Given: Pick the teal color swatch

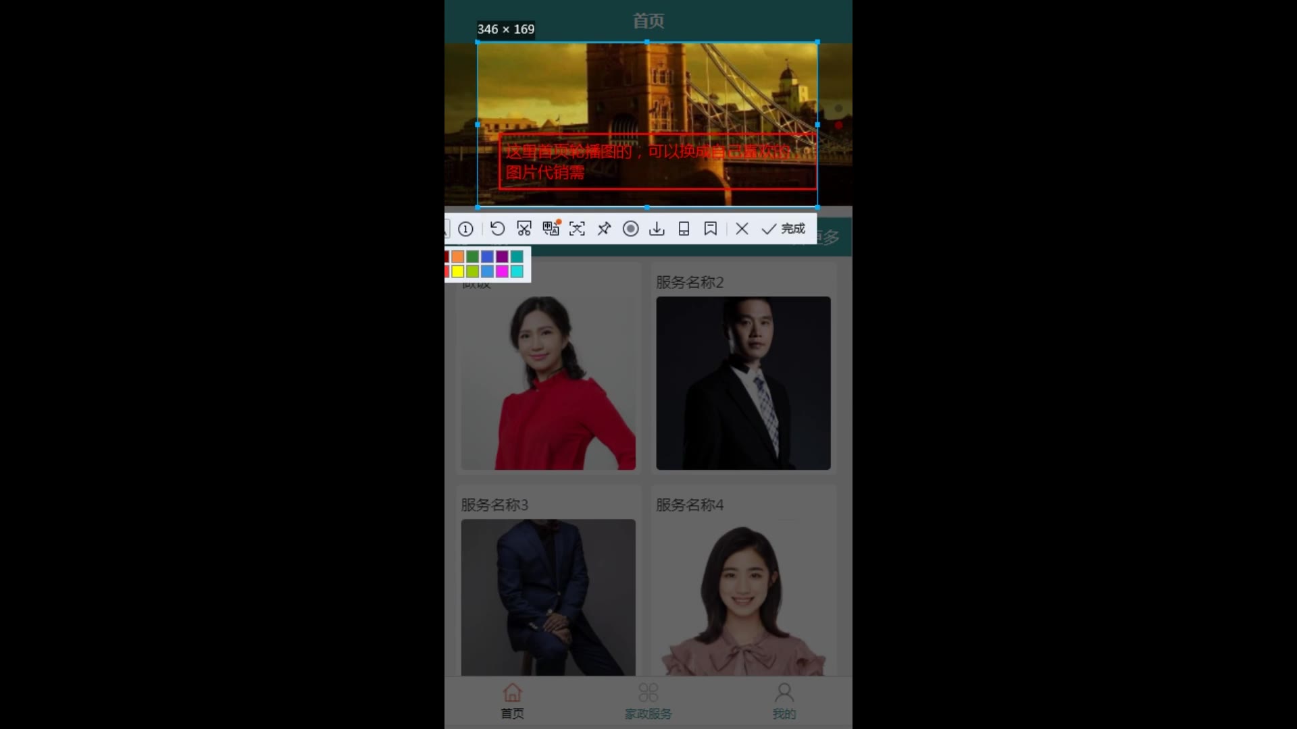Looking at the screenshot, I should 517,256.
